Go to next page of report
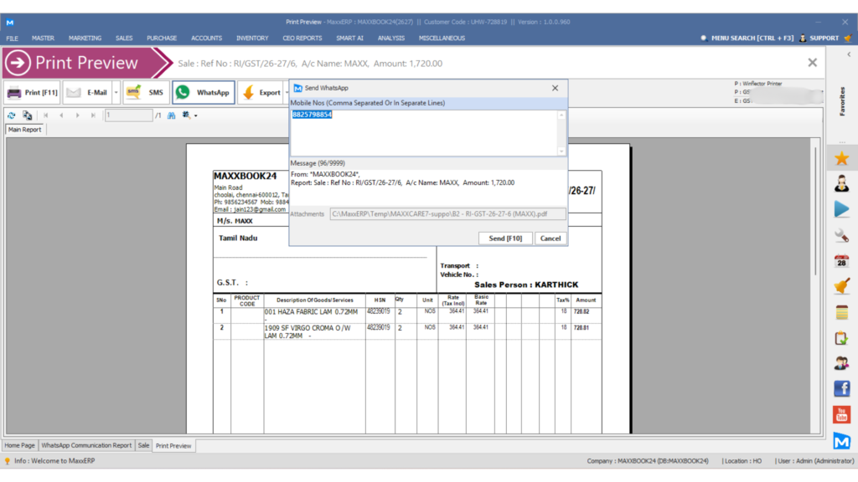The height and width of the screenshot is (482, 858). (x=78, y=115)
